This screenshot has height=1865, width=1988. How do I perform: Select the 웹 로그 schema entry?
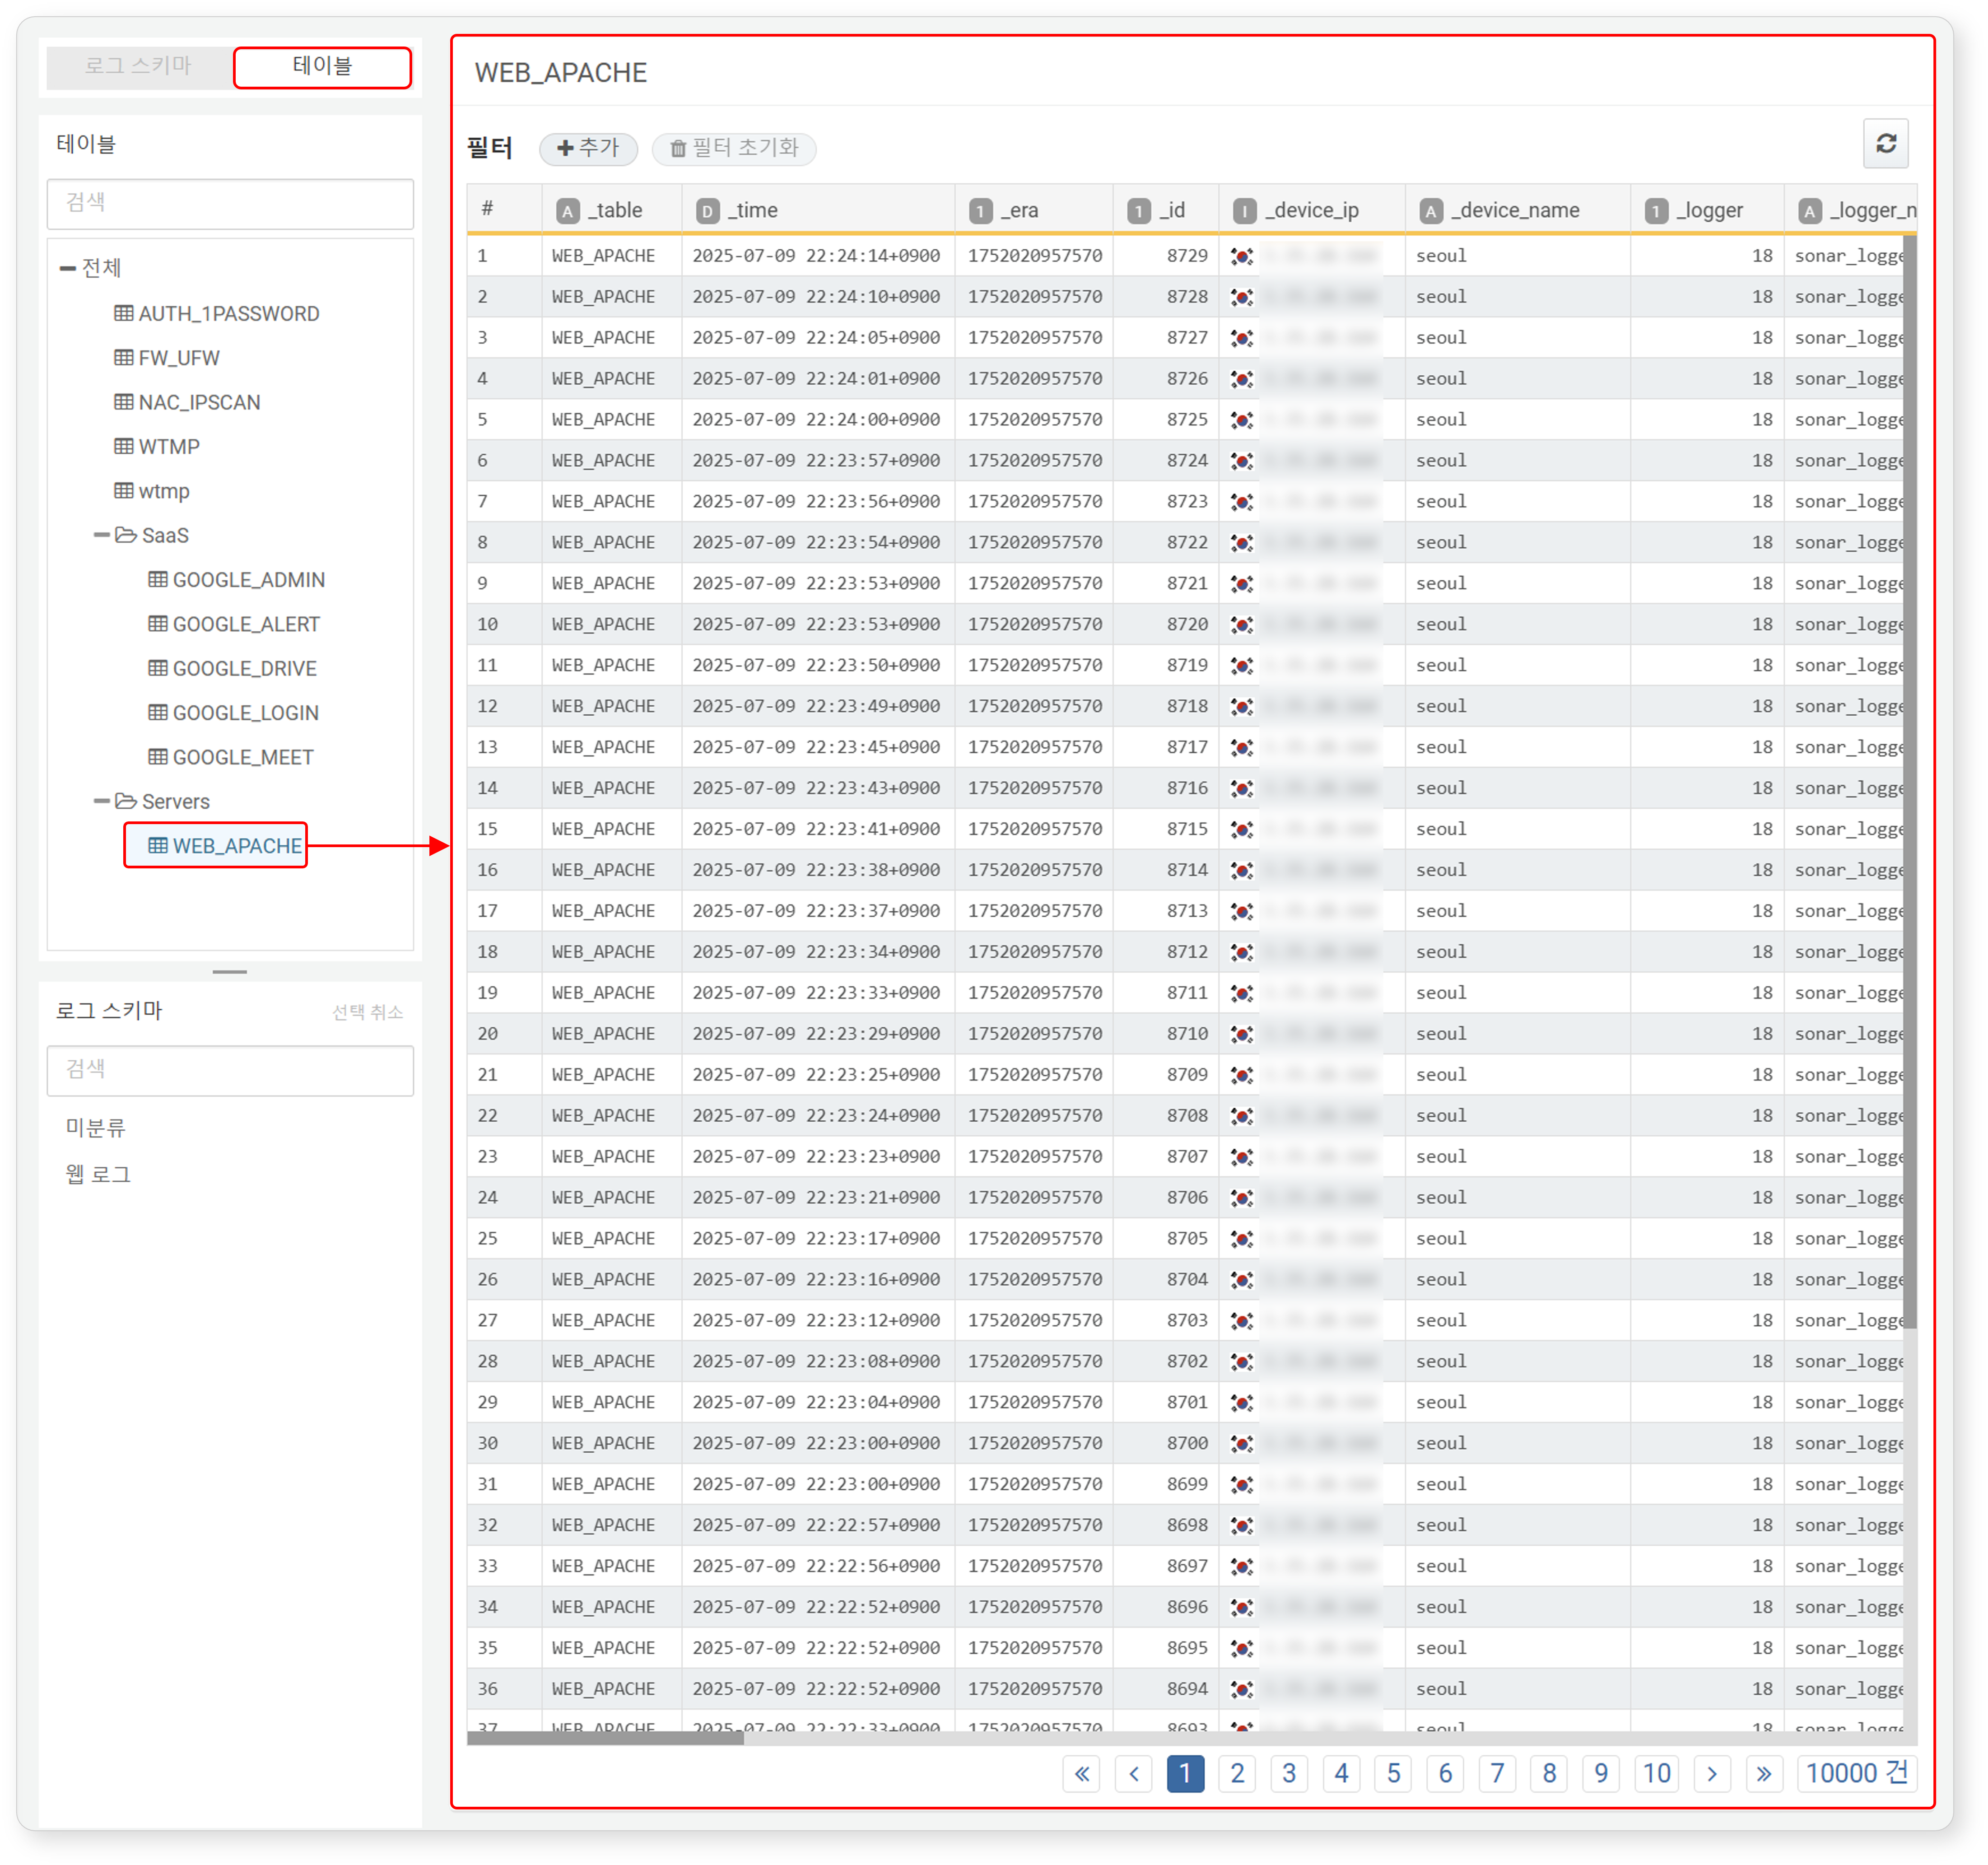point(98,1174)
